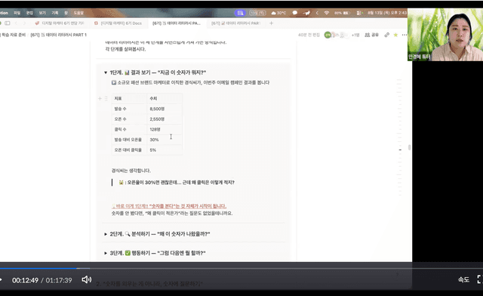This screenshot has height=296, width=483.
Task: Mute the video with the speaker icon
Action: (86, 279)
